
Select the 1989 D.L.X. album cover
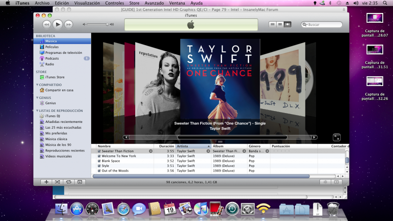coord(283,79)
